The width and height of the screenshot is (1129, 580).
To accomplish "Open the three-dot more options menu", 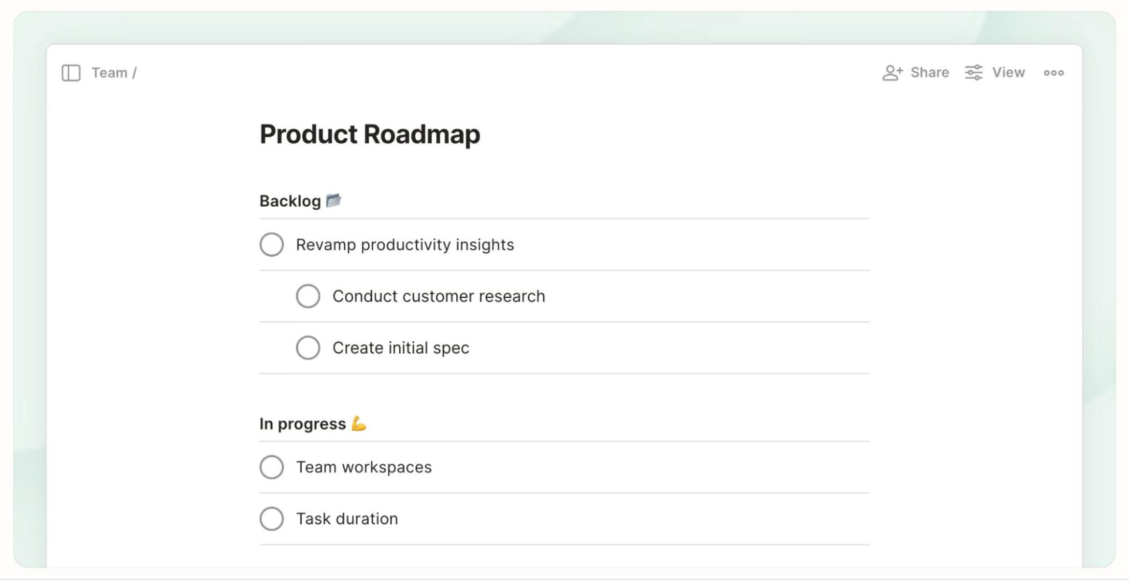I will click(1053, 73).
